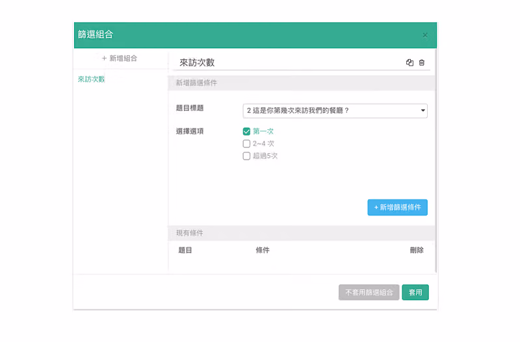Image resolution: width=520 pixels, height=342 pixels.
Task: Click the 新增組合 button
Action: tap(120, 58)
